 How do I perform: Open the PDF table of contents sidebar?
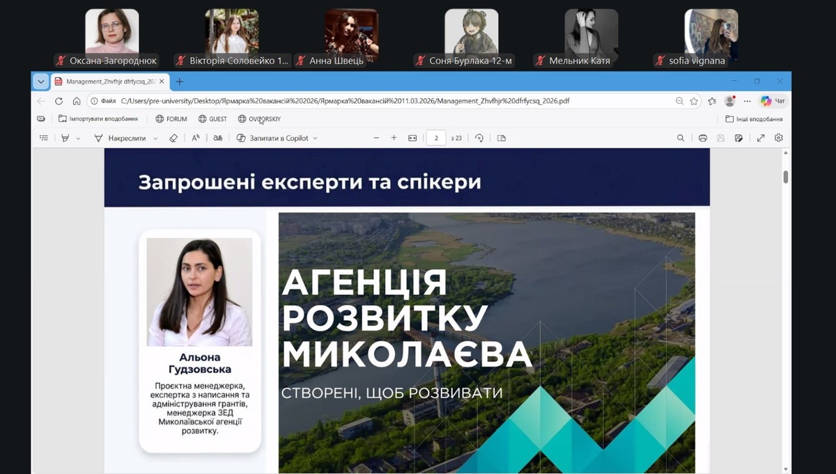coord(44,138)
